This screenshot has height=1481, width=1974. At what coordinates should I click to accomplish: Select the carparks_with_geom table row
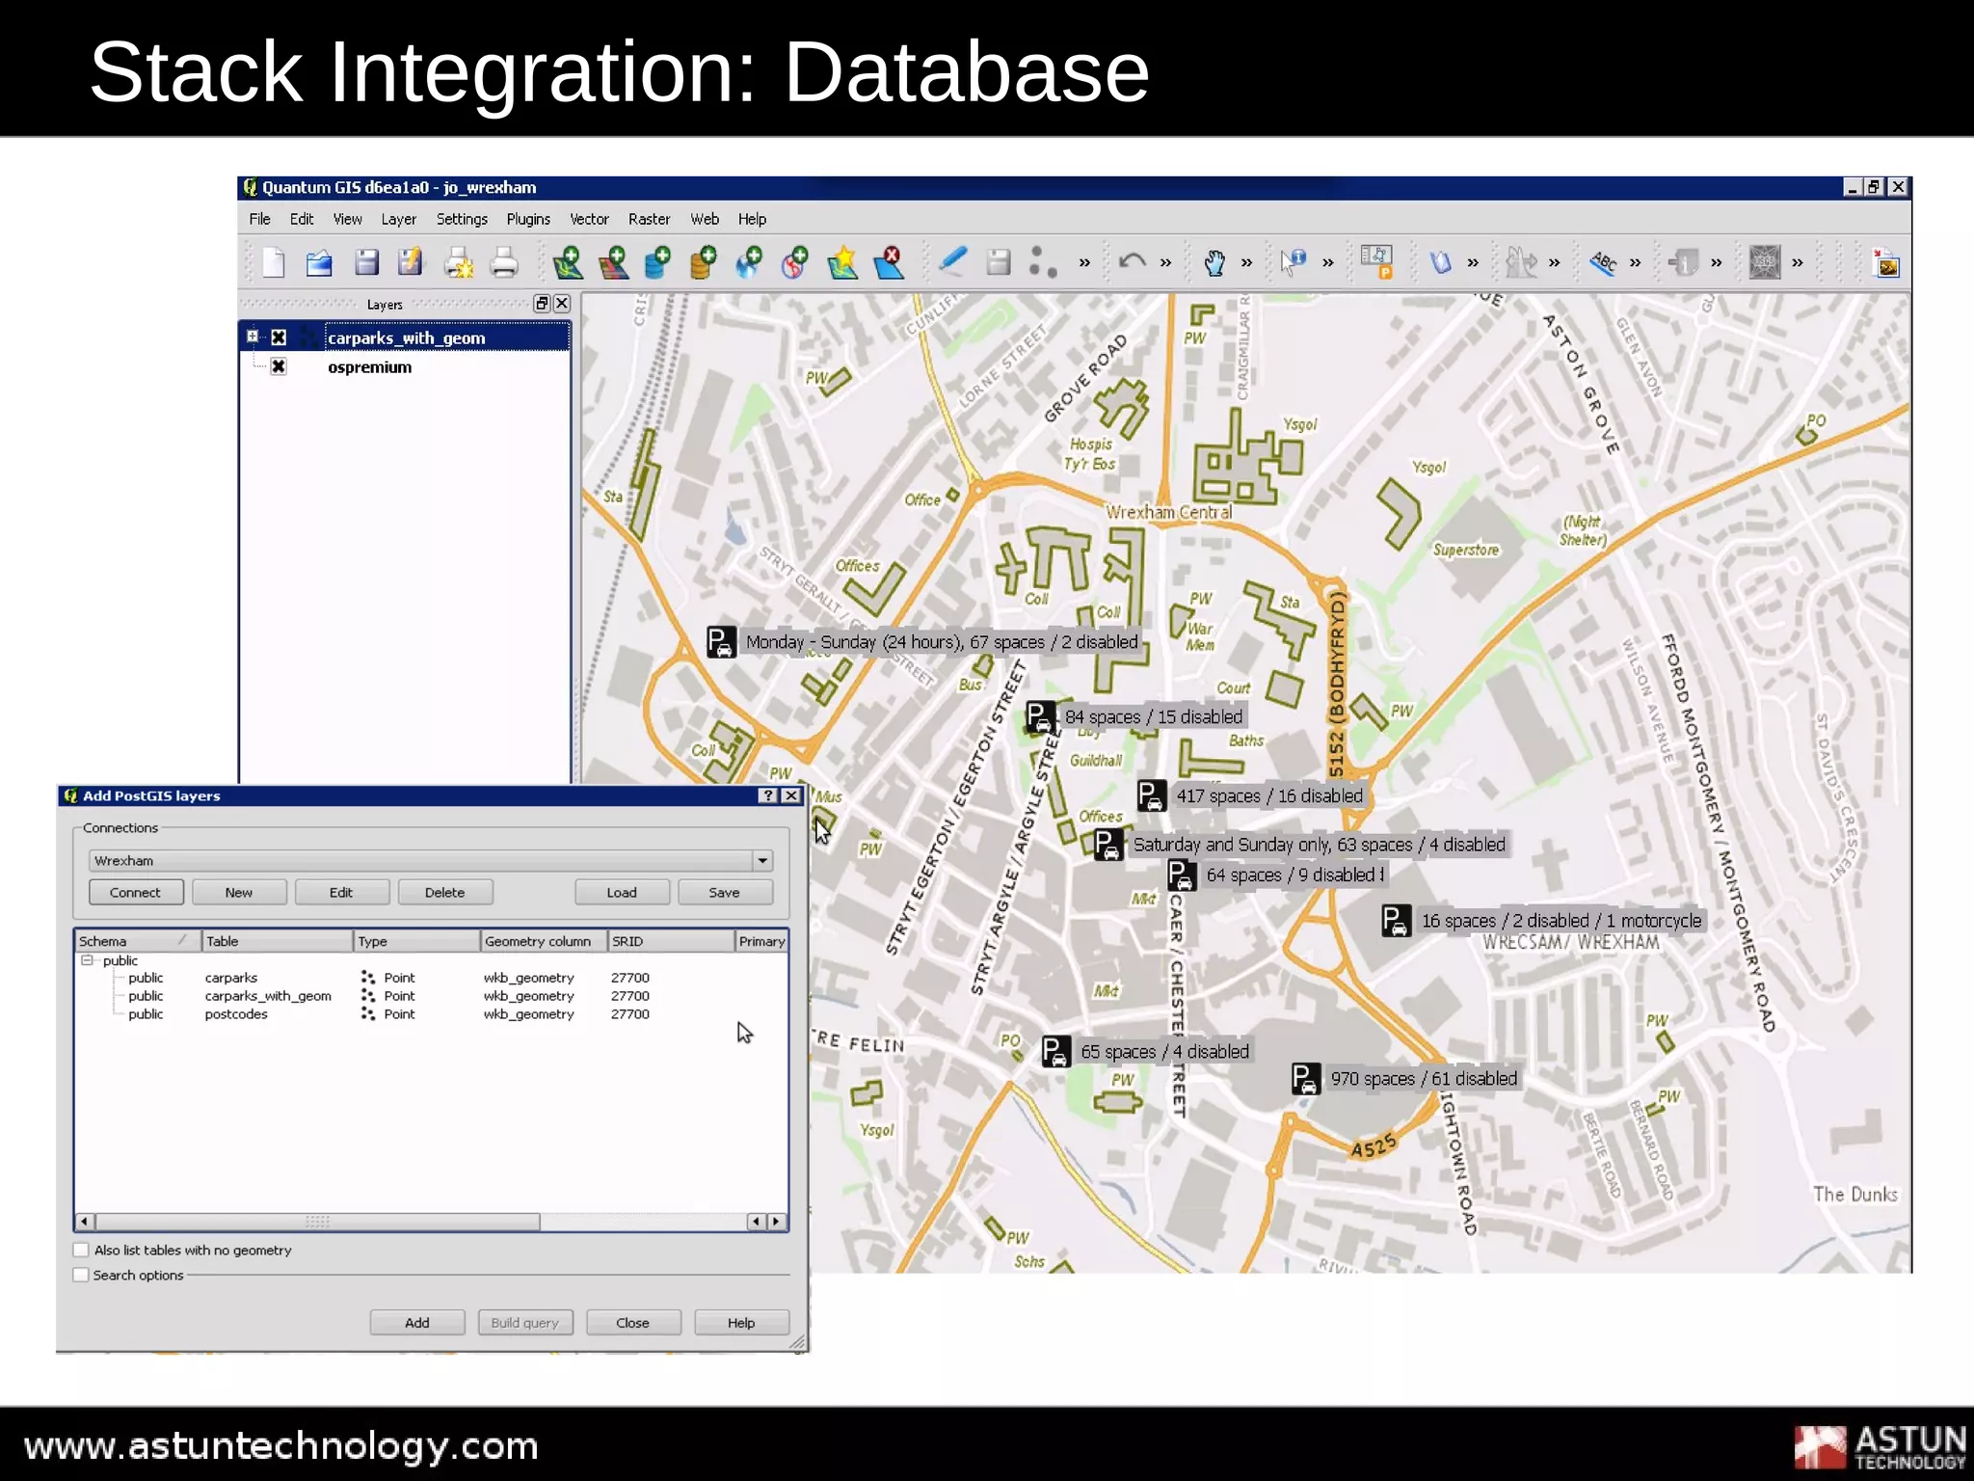430,996
